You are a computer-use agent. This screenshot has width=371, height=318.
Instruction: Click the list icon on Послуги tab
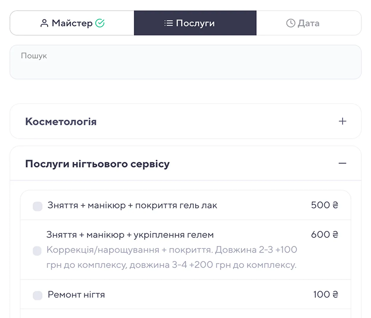(x=169, y=23)
